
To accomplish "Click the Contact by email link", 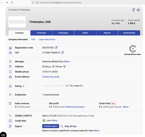I will [x=51, y=77].
